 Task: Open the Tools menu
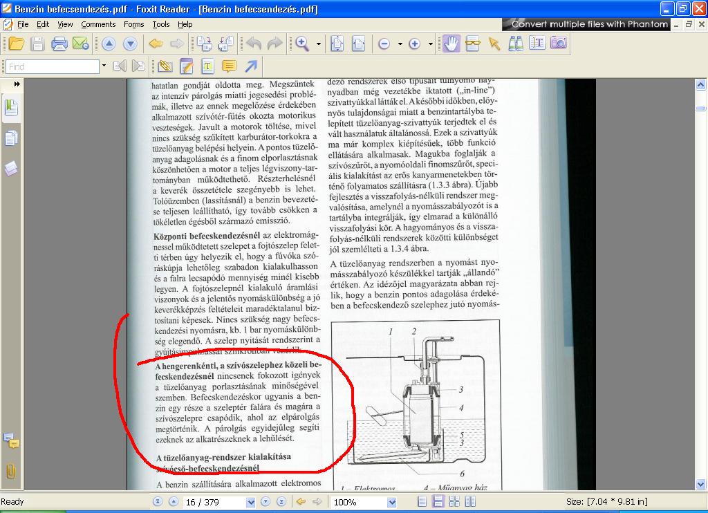[x=160, y=24]
